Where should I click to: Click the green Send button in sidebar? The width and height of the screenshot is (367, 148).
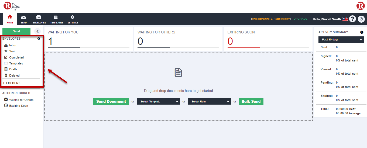[x=16, y=31]
